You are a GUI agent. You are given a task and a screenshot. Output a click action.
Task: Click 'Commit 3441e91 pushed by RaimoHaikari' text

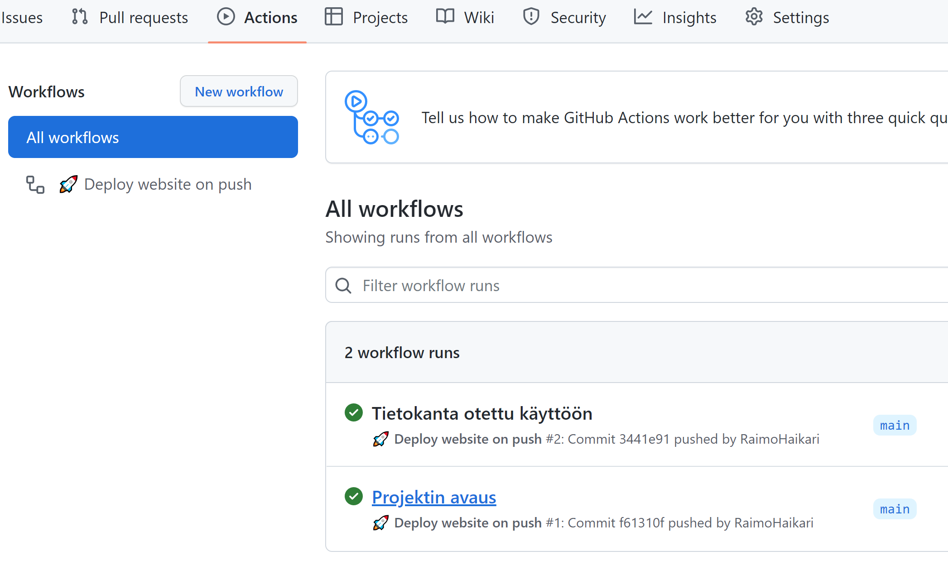click(x=693, y=439)
